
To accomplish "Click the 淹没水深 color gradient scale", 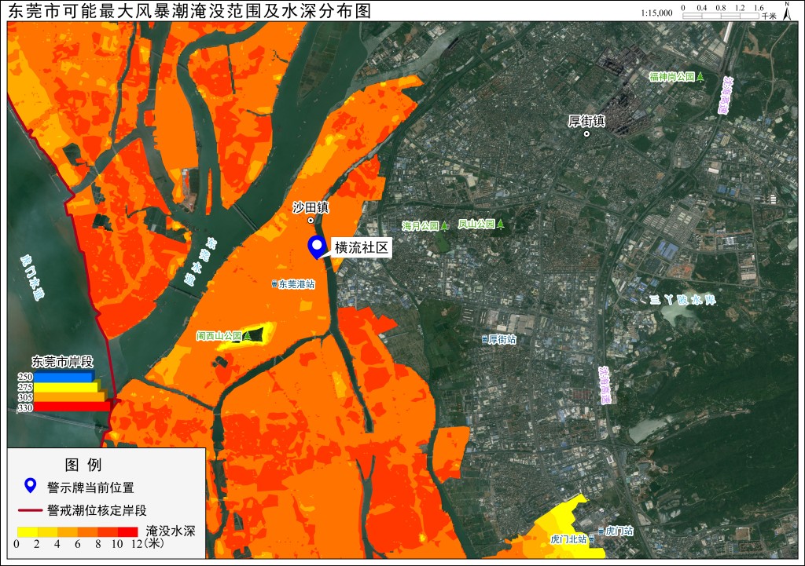I will tap(78, 531).
